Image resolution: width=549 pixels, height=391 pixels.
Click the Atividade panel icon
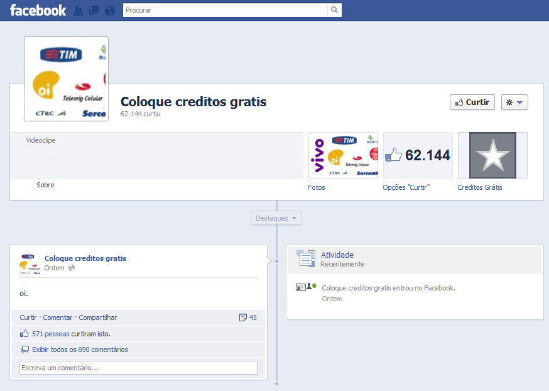(306, 258)
